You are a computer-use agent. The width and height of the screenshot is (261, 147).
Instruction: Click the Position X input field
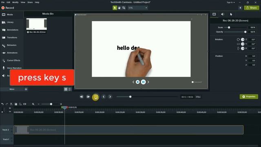click(x=252, y=56)
